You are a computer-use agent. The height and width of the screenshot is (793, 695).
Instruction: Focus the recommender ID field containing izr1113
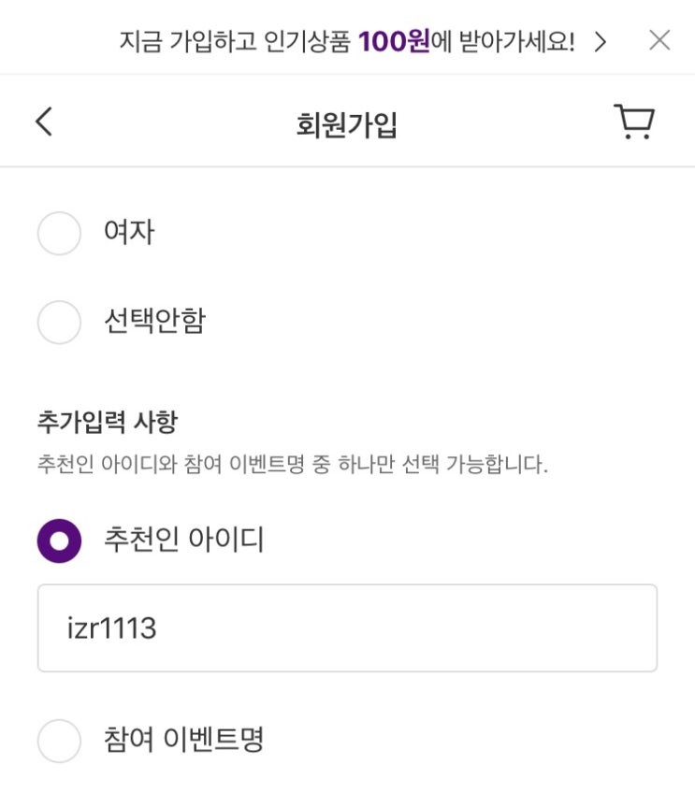pos(347,628)
